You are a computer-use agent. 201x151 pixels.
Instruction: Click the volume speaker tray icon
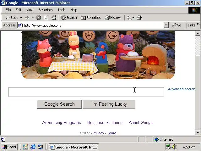click(174, 147)
